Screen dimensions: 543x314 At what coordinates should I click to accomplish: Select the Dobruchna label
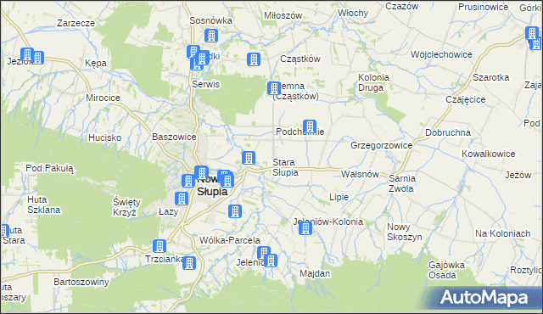point(448,133)
